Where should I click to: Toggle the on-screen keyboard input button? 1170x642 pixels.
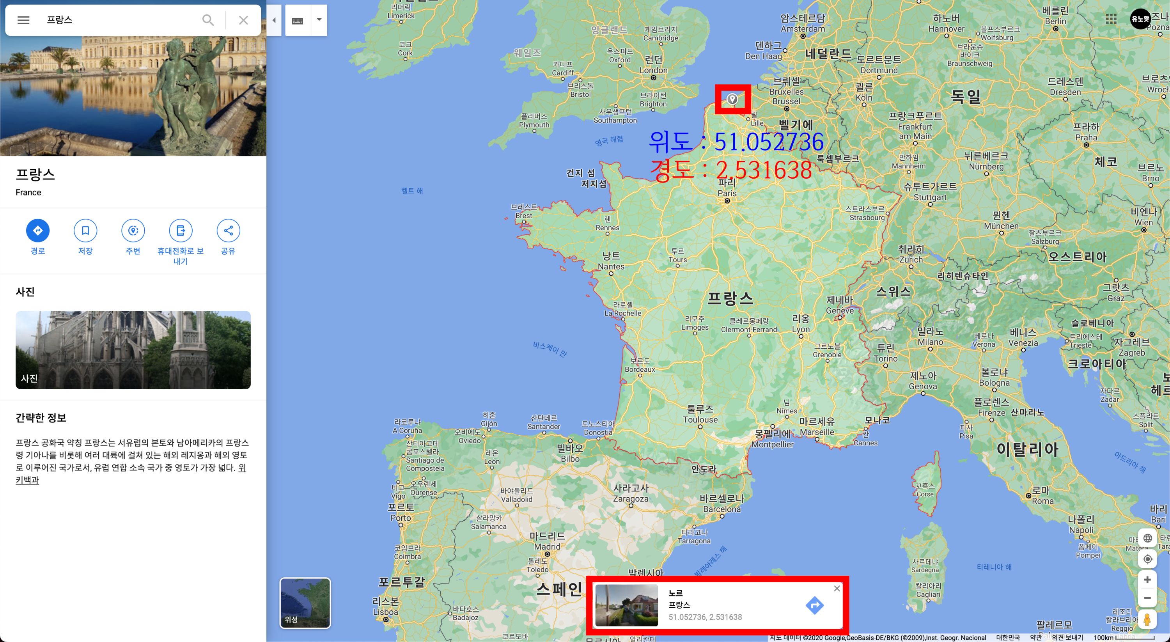coord(298,20)
